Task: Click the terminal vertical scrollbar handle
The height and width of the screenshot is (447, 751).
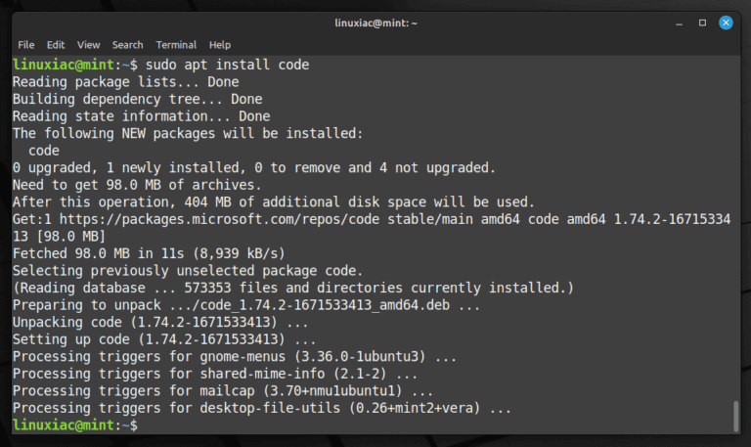Action: [735, 417]
